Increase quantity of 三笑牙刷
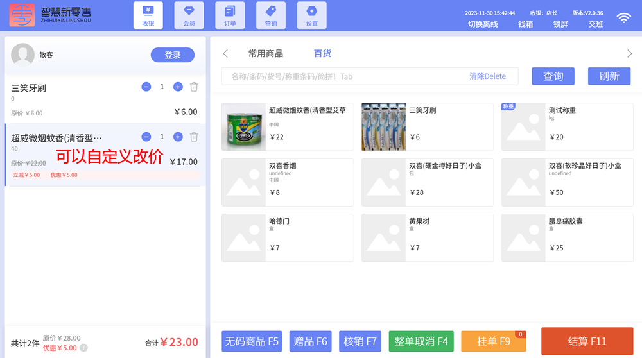This screenshot has height=358, width=642. click(x=178, y=87)
